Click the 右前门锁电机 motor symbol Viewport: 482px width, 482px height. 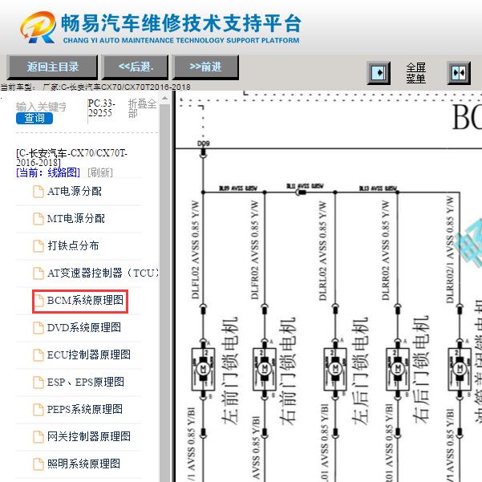(264, 369)
